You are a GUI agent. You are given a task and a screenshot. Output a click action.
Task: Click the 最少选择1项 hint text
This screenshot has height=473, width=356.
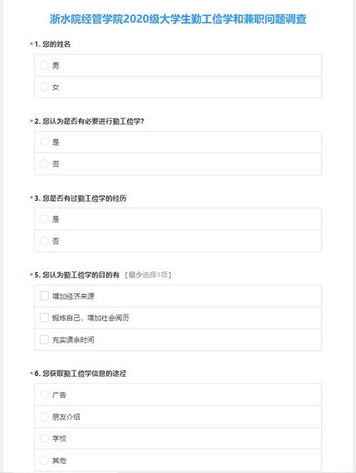click(x=148, y=275)
